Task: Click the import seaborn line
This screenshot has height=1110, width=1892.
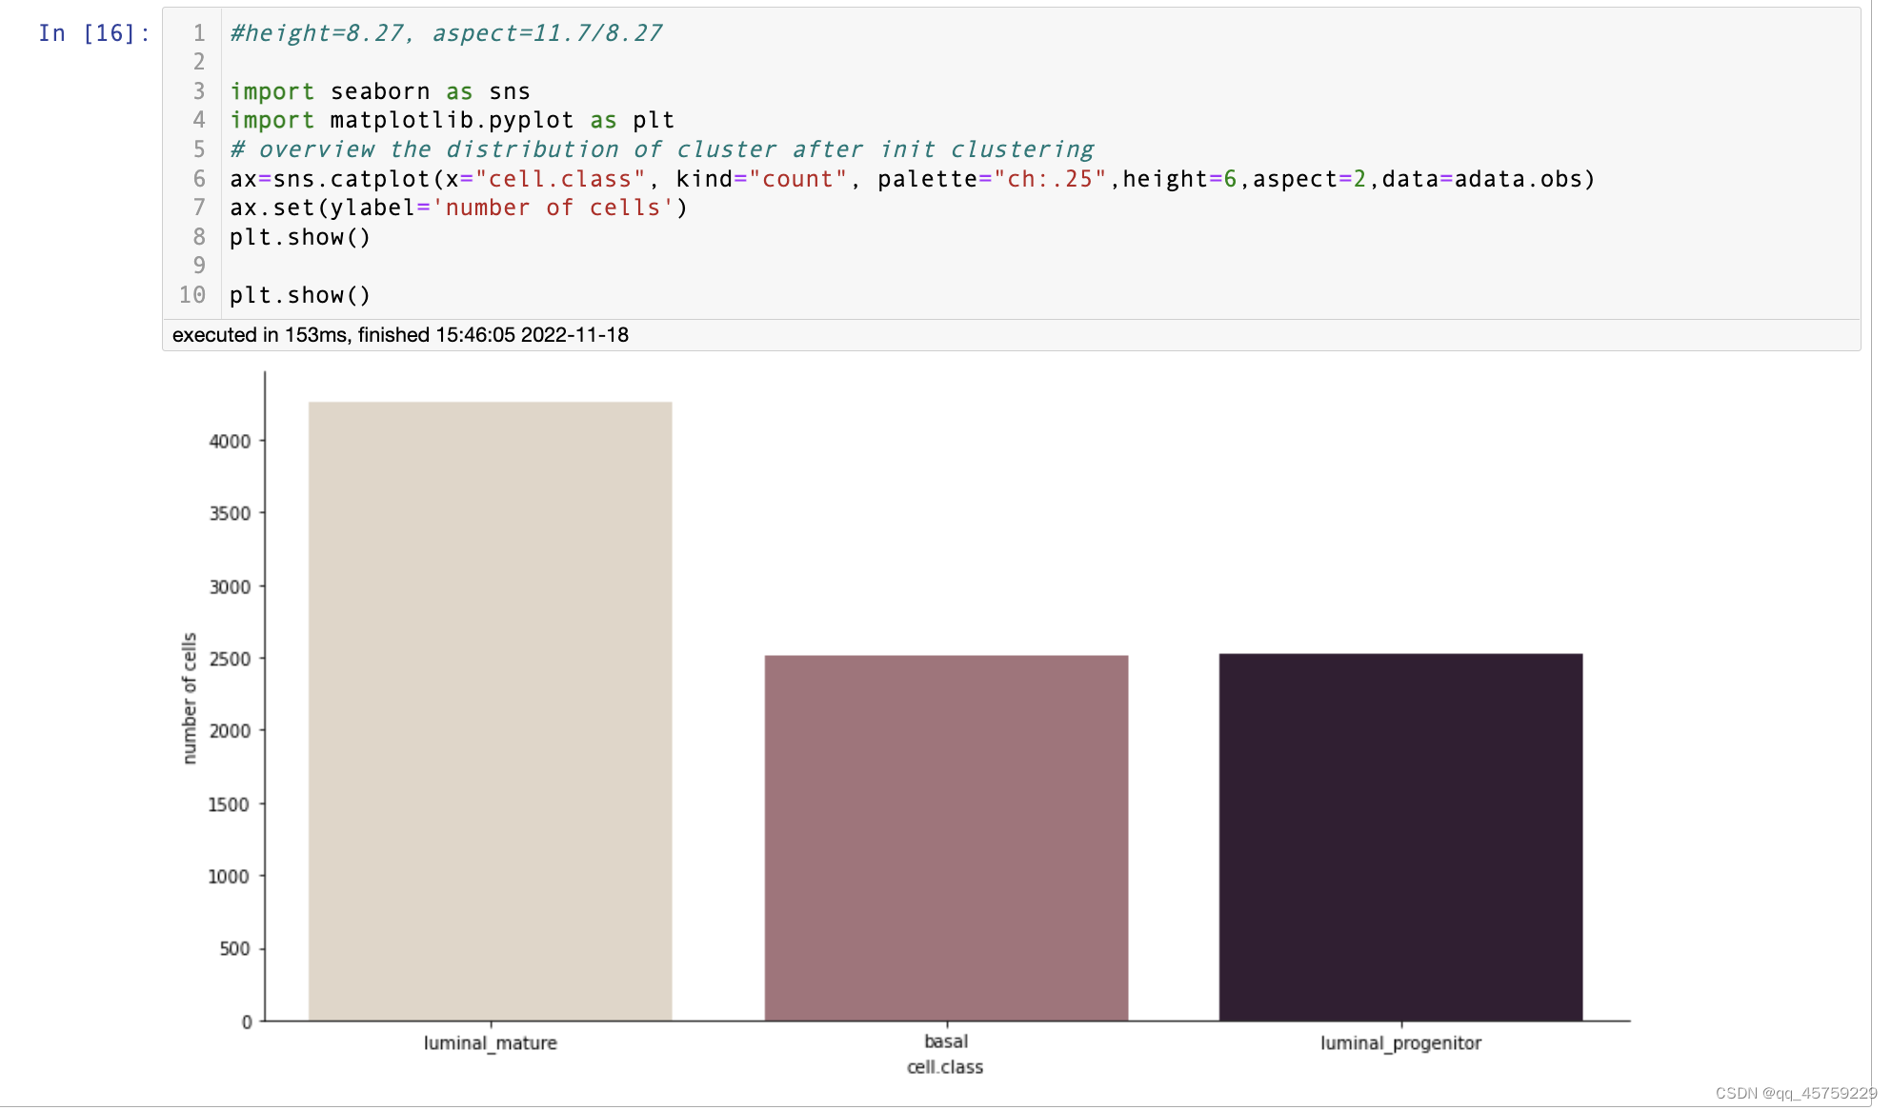Action: [x=379, y=91]
